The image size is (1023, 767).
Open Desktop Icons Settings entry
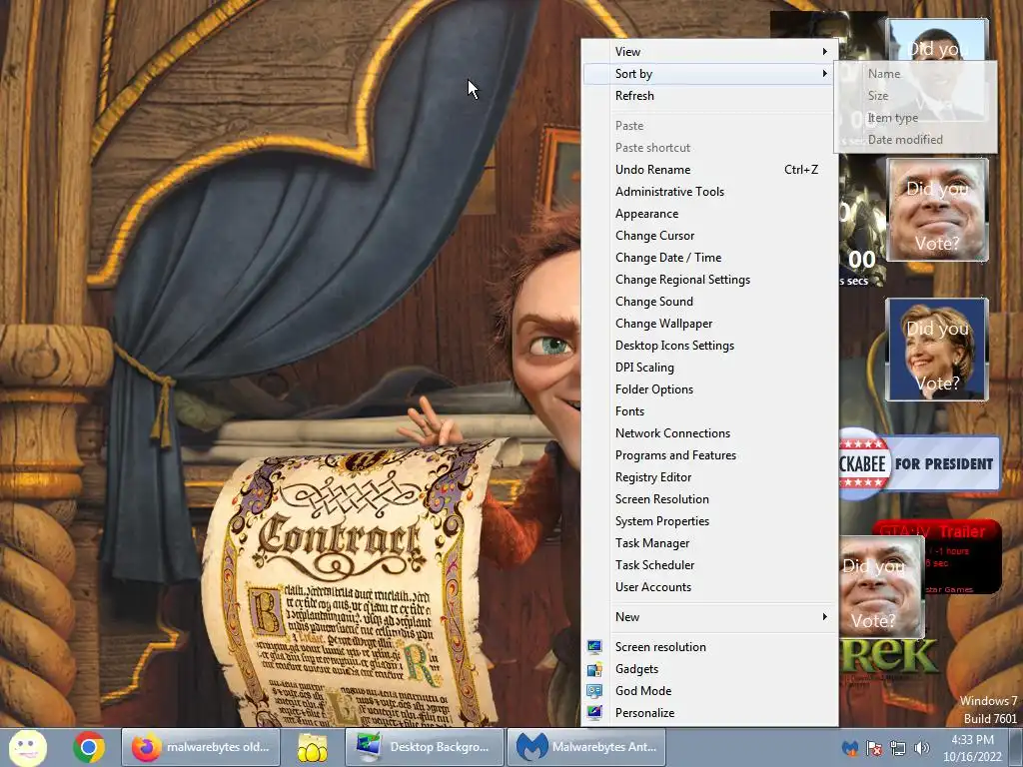click(709, 346)
